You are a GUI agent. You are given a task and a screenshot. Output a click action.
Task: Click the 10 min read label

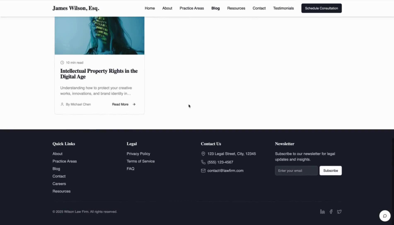coord(74,63)
